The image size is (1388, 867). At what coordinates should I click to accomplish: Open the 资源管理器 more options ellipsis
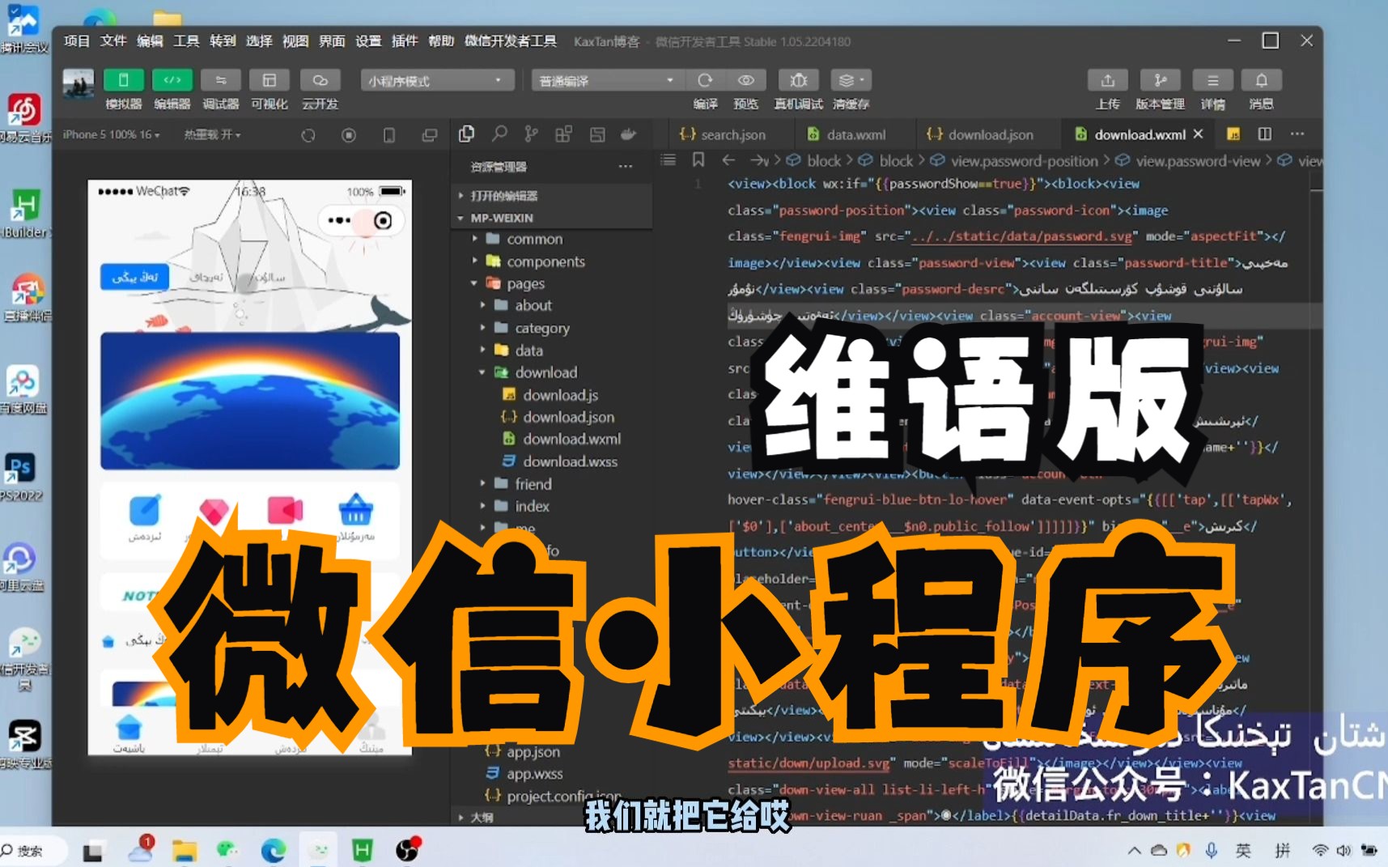(x=626, y=167)
